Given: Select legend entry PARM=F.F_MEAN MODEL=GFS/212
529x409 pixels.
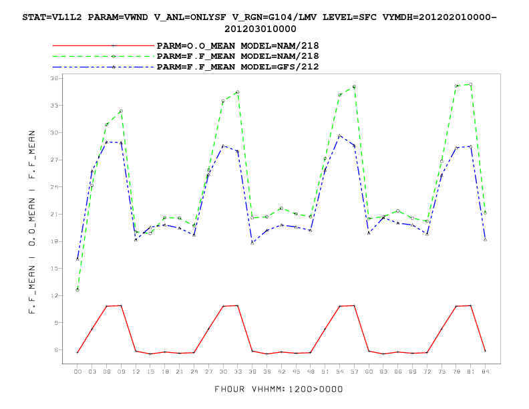Looking at the screenshot, I should (238, 67).
